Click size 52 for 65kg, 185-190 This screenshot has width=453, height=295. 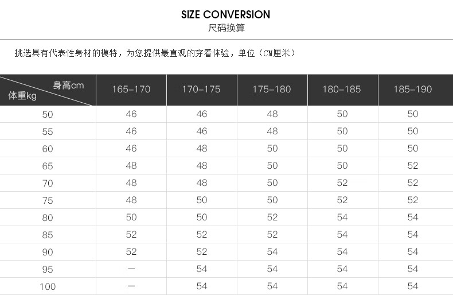(413, 165)
